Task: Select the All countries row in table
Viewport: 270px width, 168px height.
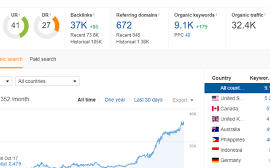Action: pos(237,88)
